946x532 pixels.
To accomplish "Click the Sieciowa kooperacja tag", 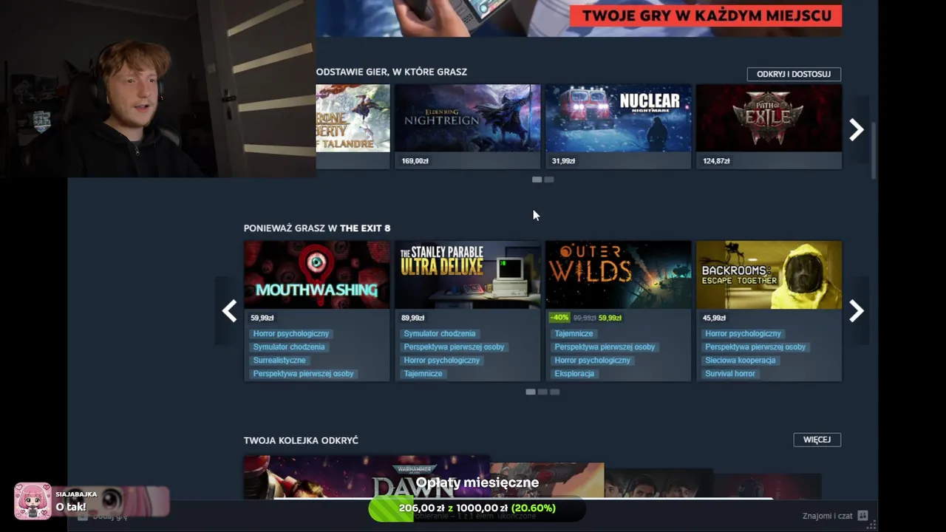I will pos(741,361).
